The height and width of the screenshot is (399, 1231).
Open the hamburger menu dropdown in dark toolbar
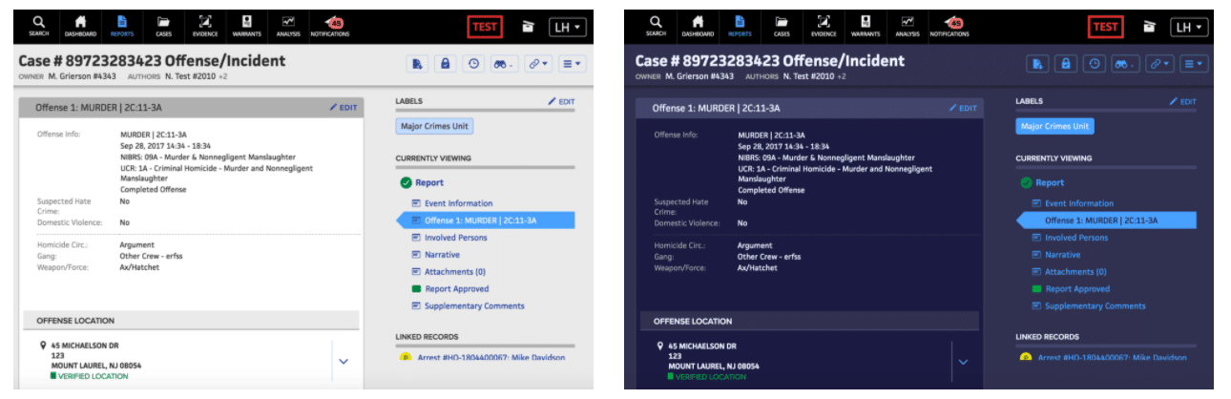(1193, 64)
